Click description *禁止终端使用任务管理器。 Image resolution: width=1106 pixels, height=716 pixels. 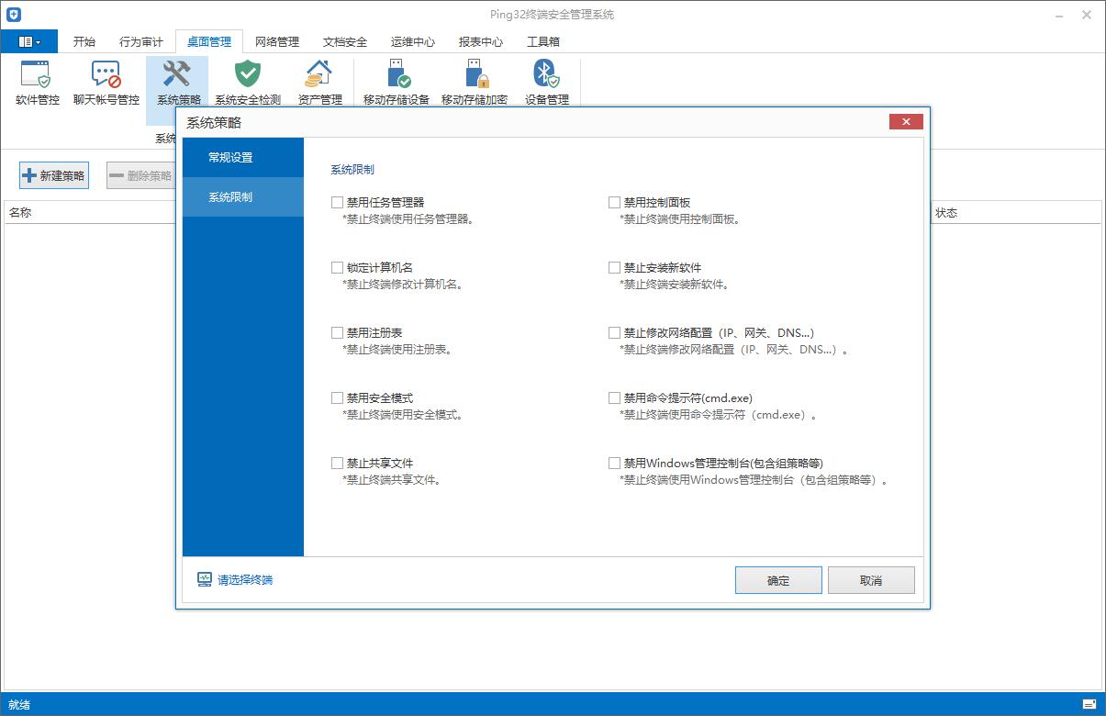tap(408, 219)
